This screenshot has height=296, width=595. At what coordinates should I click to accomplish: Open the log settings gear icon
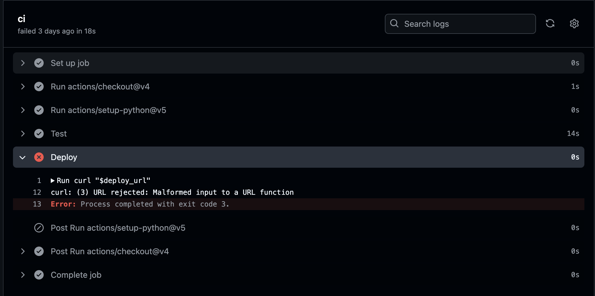click(574, 24)
